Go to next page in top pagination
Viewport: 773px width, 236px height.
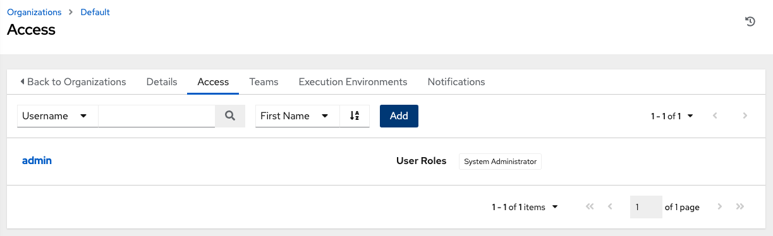(745, 116)
